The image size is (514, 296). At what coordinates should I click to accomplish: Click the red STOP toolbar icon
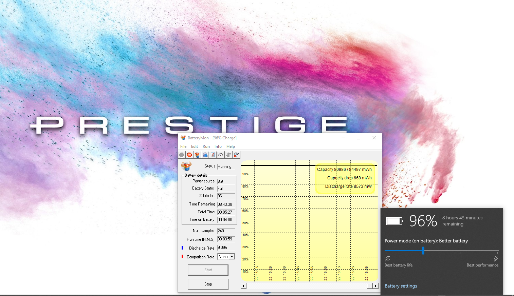[189, 155]
